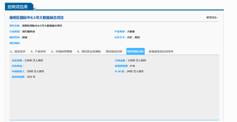Click the 投资利润率 20.0 % field
Image resolution: width=237 pixels, height=122 pixels.
click(24, 77)
